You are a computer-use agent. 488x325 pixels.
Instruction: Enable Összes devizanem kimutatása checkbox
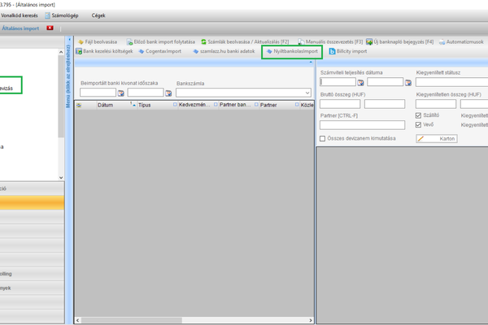coord(323,139)
